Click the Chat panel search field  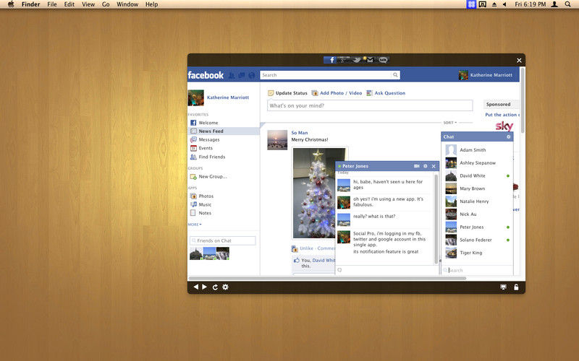click(477, 270)
